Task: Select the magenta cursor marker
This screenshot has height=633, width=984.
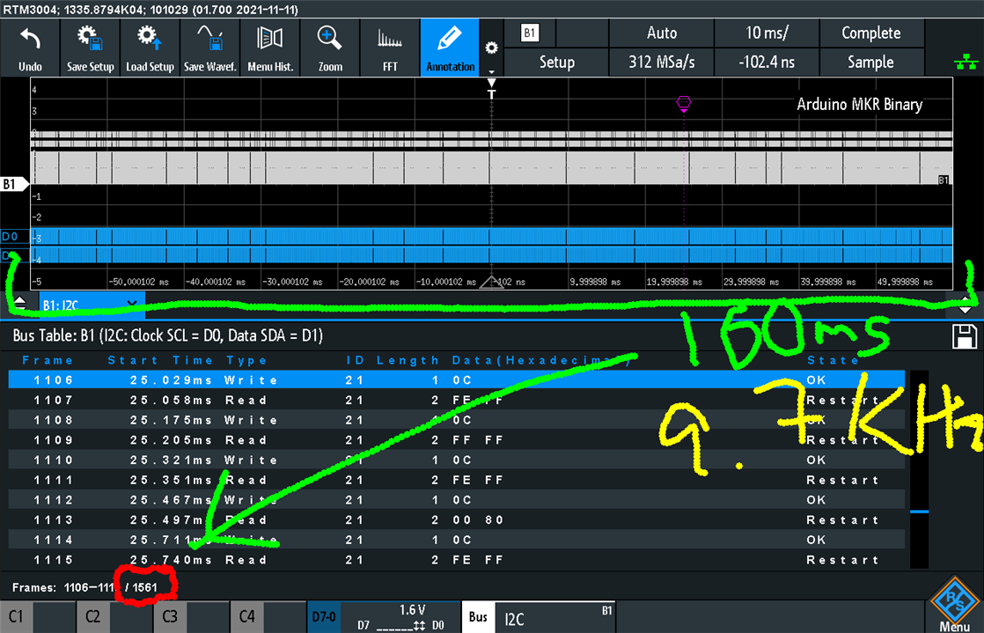Action: [x=683, y=102]
